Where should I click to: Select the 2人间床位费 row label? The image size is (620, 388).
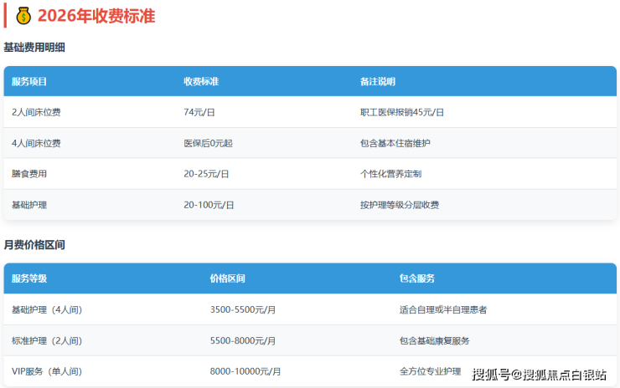(x=36, y=112)
